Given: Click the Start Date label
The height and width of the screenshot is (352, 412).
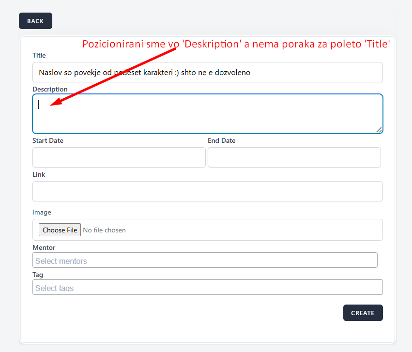Looking at the screenshot, I should 48,140.
